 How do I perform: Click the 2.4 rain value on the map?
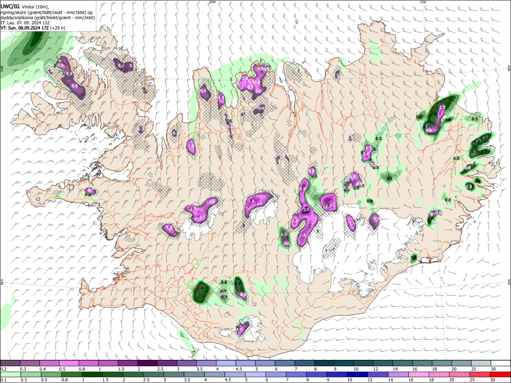[200, 288]
